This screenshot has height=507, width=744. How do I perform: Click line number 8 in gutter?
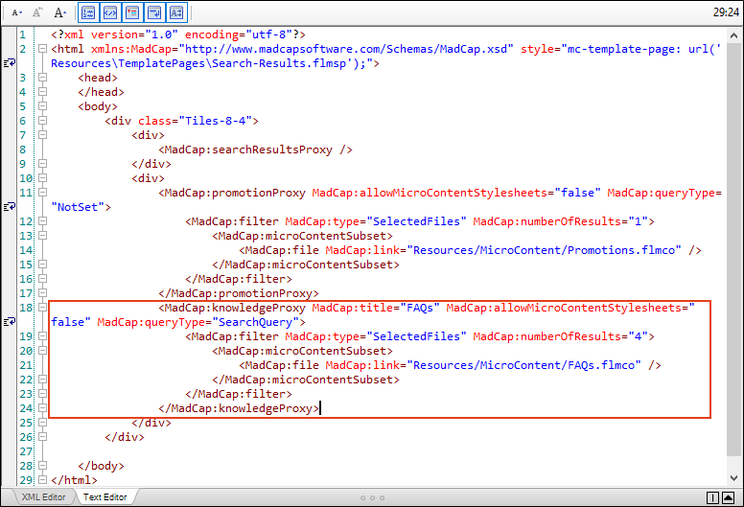(23, 150)
